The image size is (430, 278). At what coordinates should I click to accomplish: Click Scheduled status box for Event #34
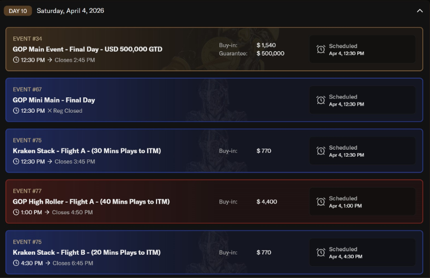pos(362,50)
